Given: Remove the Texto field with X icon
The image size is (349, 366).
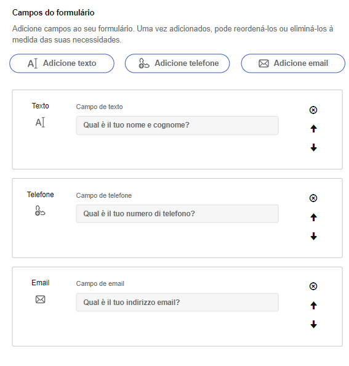Looking at the screenshot, I should click(313, 110).
